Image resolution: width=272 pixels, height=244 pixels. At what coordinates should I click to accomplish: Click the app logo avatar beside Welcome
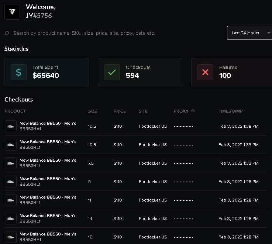[12, 12]
